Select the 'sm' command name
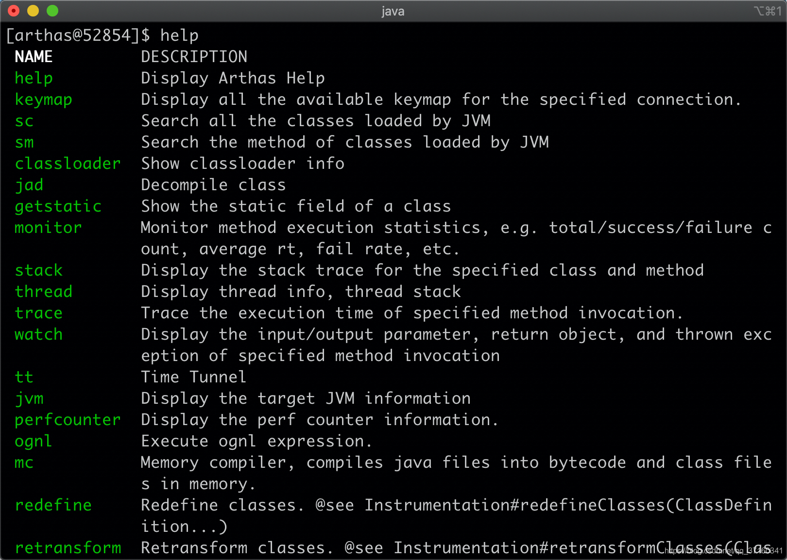Viewport: 787px width, 560px height. 24,142
